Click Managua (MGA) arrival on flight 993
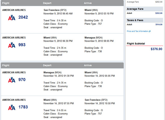Screen dimensions: 165x120 (93, 38)
